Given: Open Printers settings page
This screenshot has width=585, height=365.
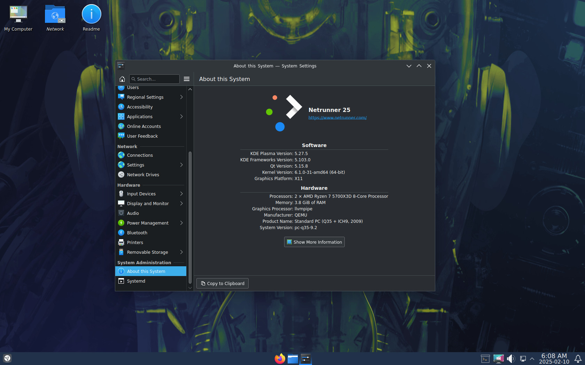Looking at the screenshot, I should point(151,242).
